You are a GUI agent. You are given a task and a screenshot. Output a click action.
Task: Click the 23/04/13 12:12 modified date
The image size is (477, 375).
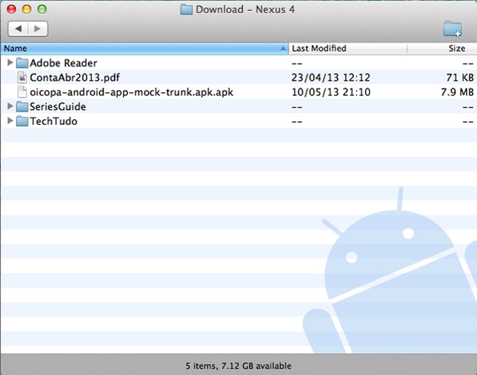pos(331,78)
